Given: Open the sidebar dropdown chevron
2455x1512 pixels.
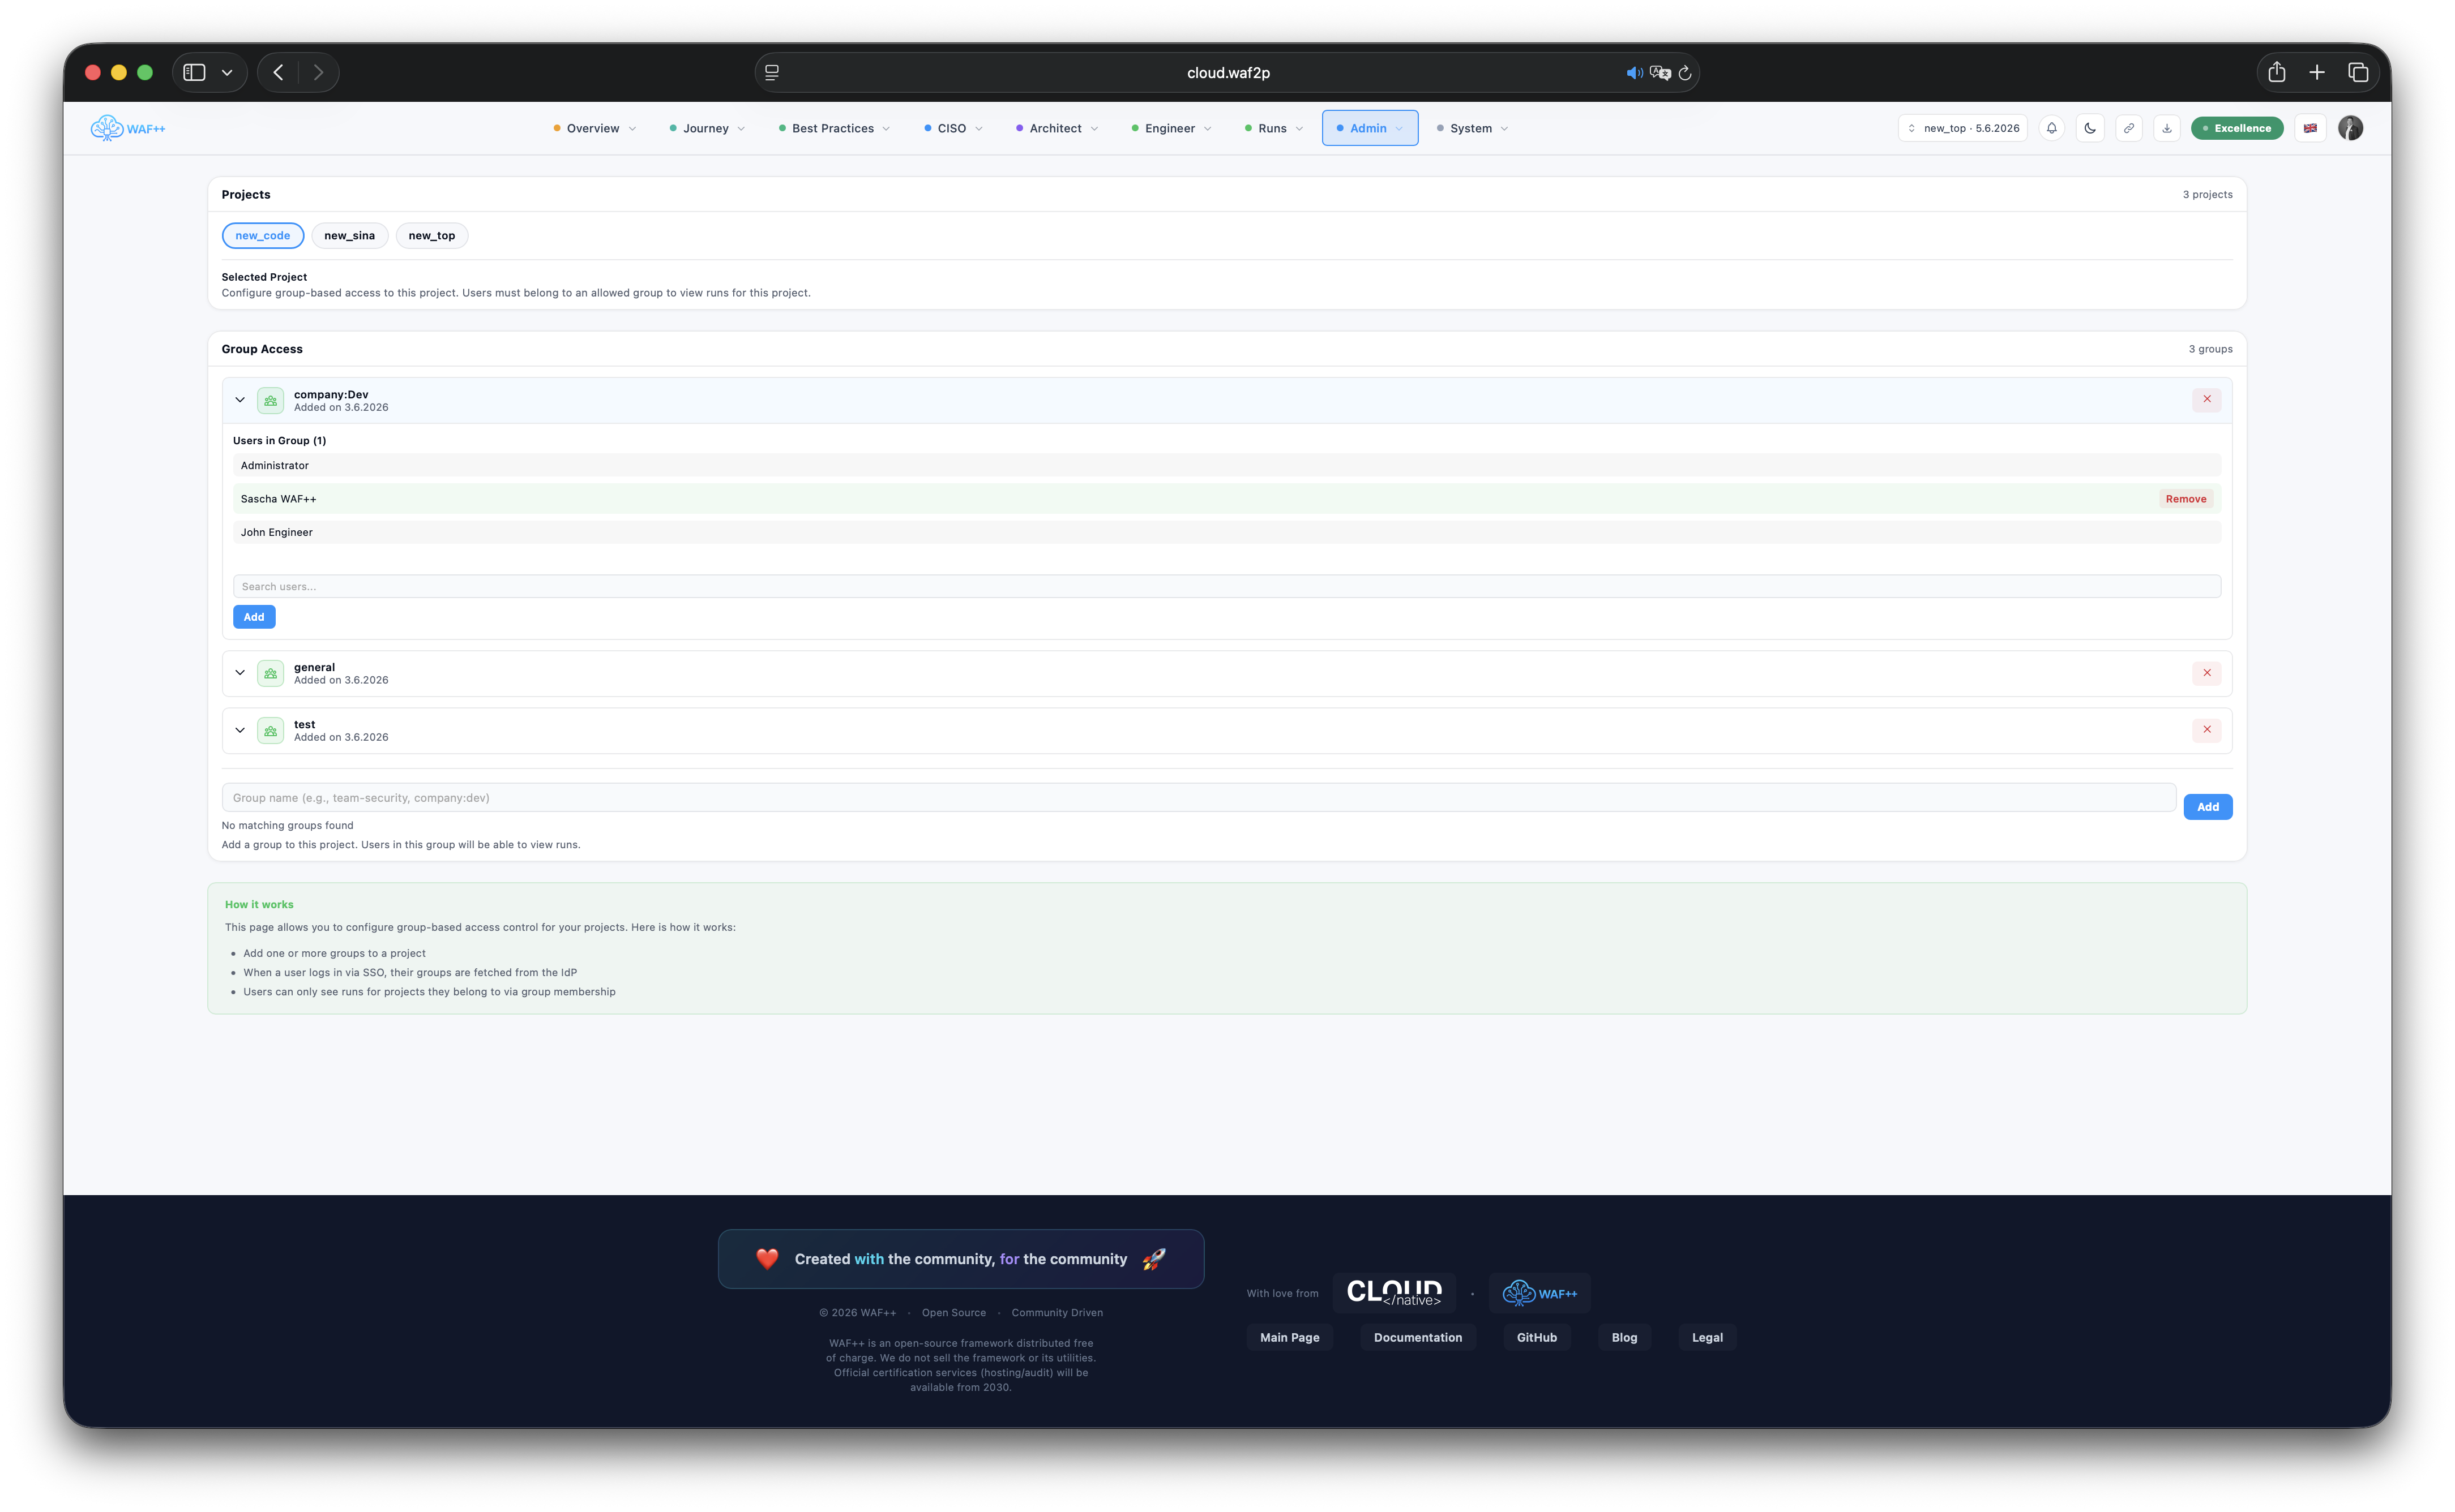Looking at the screenshot, I should coord(227,72).
